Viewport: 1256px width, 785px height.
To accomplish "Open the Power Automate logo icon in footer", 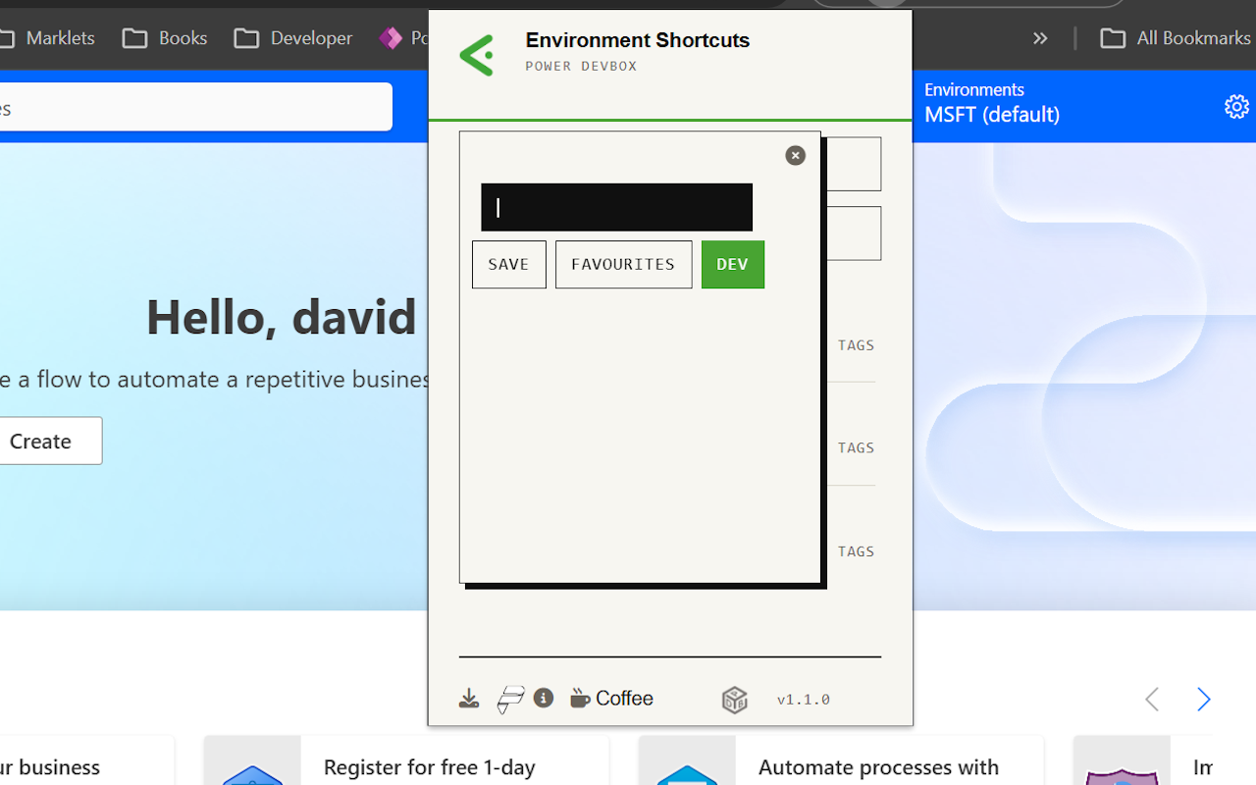I will (x=510, y=699).
